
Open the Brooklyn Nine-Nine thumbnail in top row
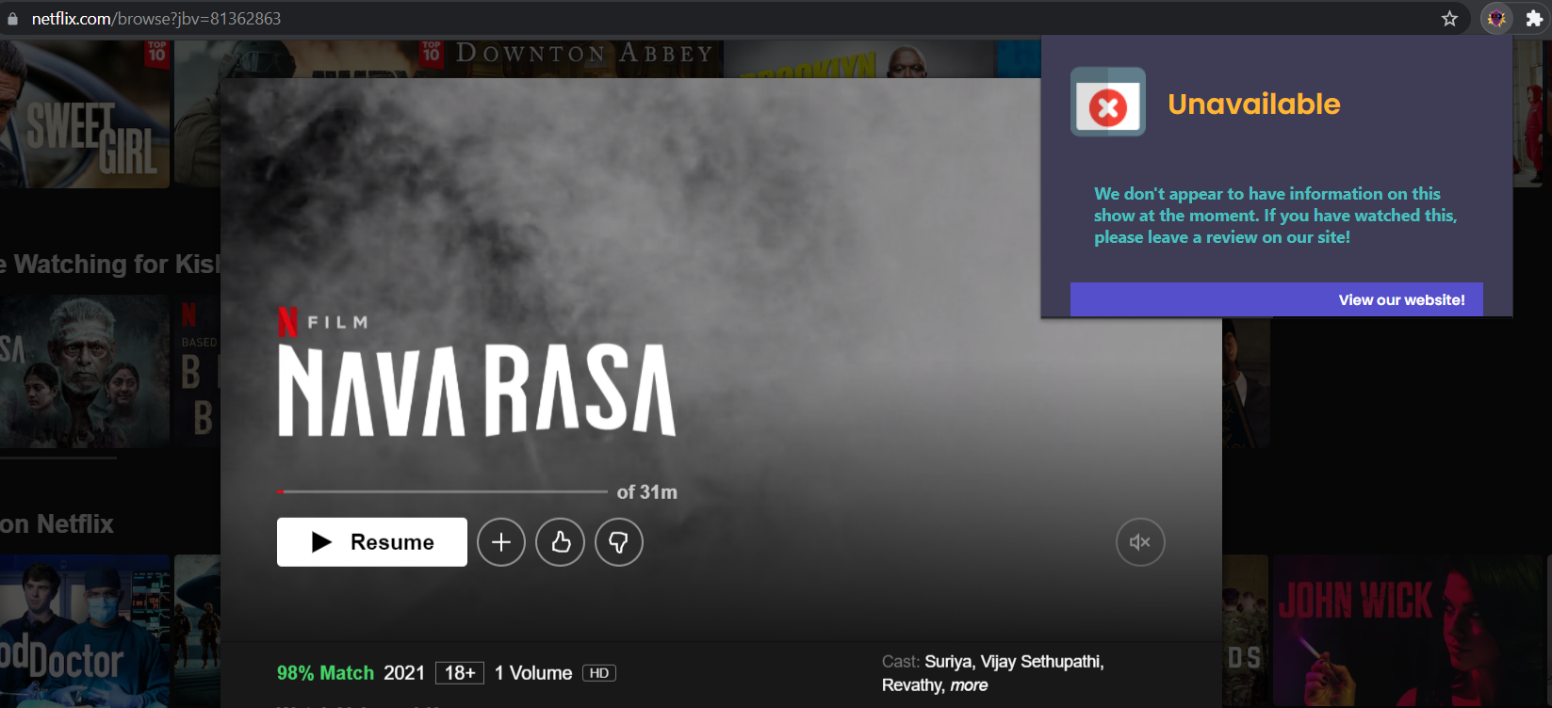[859, 58]
